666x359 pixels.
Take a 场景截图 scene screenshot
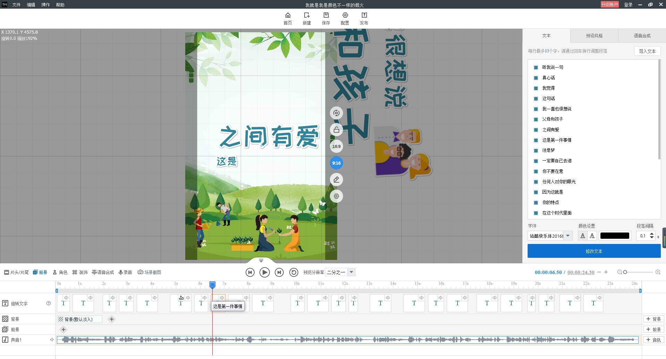point(150,272)
